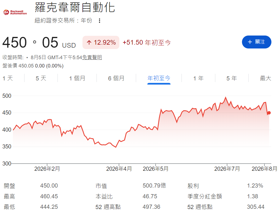Select the 1 個月 range tab
278x214 pixels.
[x=77, y=78]
